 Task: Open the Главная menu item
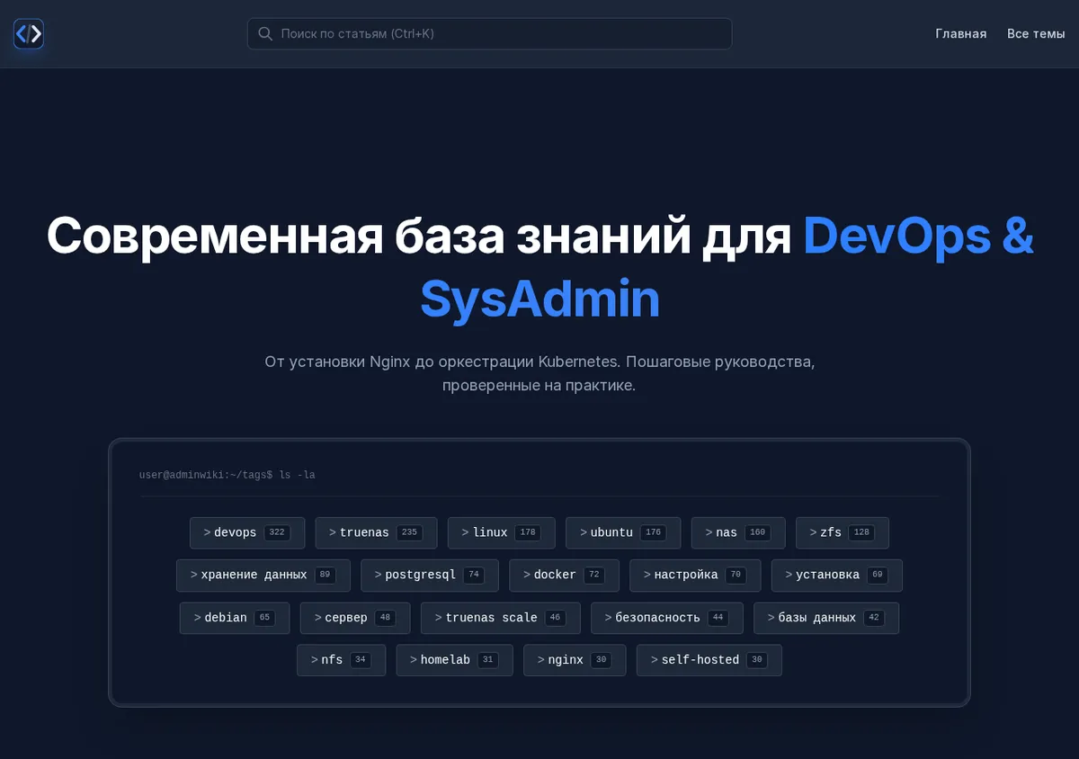(x=960, y=34)
